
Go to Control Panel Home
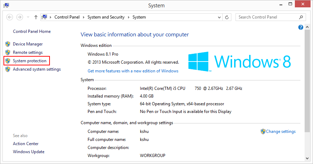click(32, 31)
